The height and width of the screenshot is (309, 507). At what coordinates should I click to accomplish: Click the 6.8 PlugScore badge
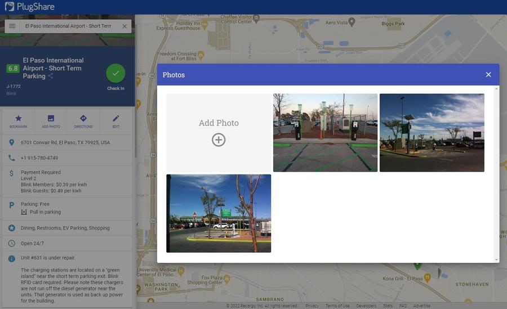click(13, 68)
